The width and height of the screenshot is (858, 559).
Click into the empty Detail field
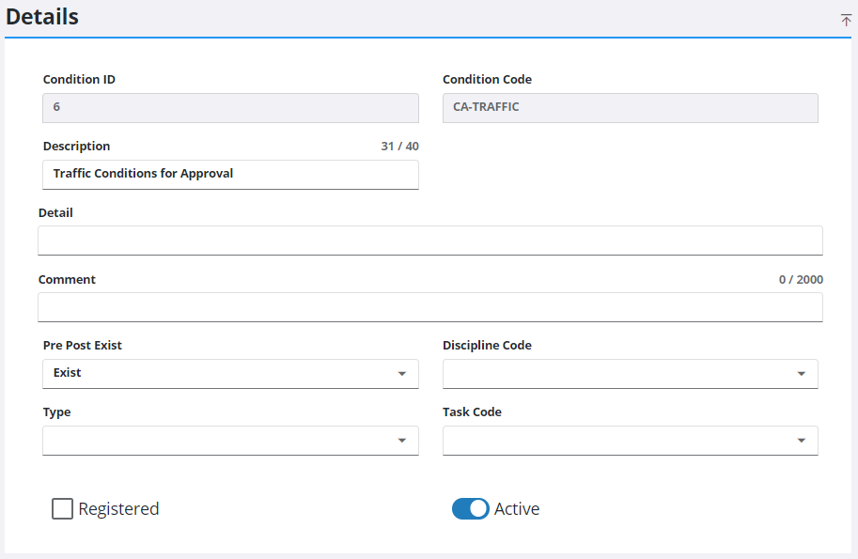coord(429,241)
